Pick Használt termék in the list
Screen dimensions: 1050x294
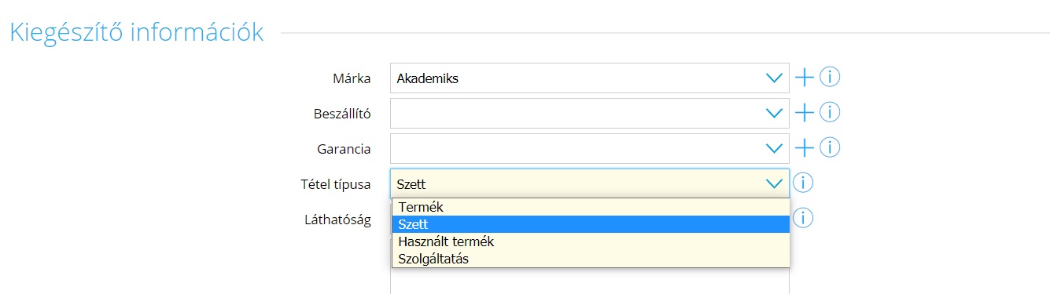(x=591, y=241)
